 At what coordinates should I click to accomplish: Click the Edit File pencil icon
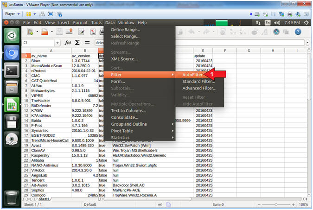tap(82, 32)
